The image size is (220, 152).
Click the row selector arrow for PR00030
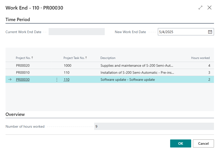pyautogui.click(x=10, y=80)
